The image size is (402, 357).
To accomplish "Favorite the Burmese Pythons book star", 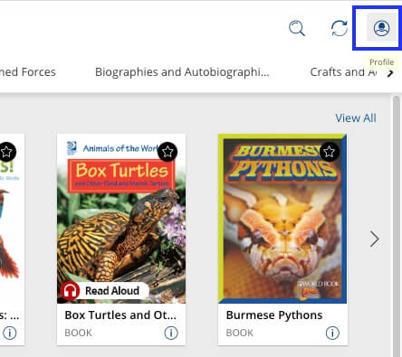I will pyautogui.click(x=330, y=151).
